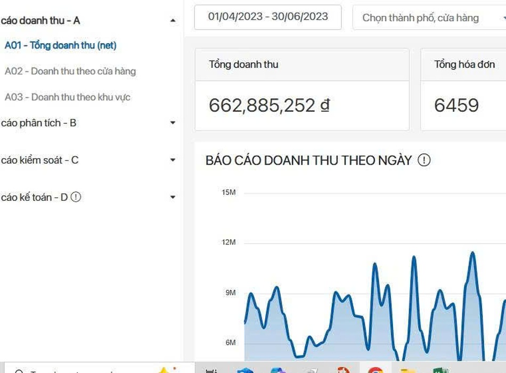Viewport: 506px width, 373px height.
Task: Go to A03 - Doanh thu theo khu vực
Action: (67, 97)
